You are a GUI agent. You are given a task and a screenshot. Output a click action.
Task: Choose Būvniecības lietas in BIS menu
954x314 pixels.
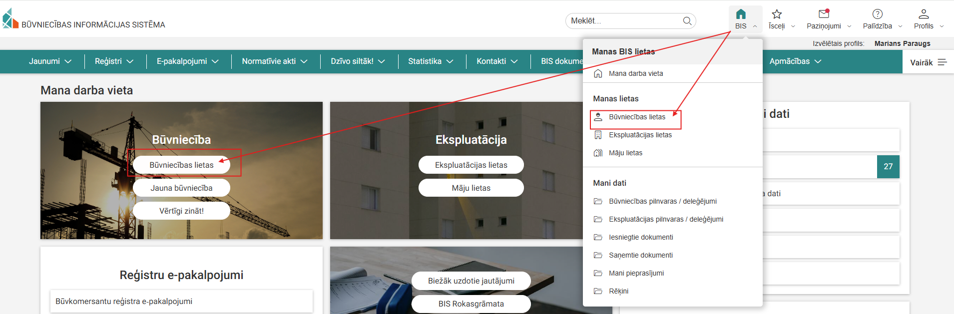pyautogui.click(x=637, y=117)
